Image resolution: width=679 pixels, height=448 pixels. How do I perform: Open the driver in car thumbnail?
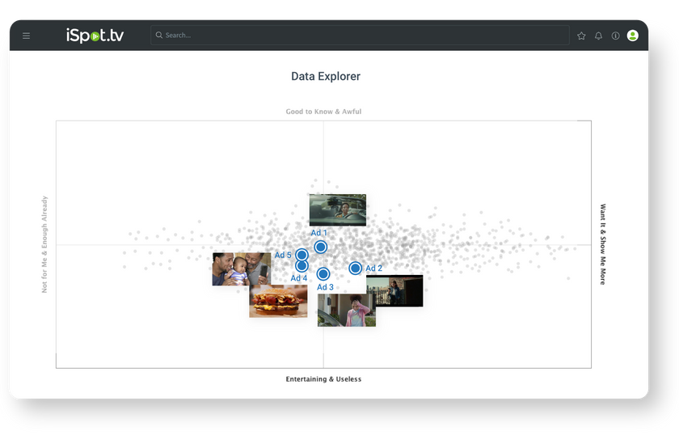[x=337, y=209]
